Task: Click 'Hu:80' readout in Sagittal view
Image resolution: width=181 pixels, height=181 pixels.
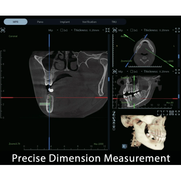Action: pos(170,103)
